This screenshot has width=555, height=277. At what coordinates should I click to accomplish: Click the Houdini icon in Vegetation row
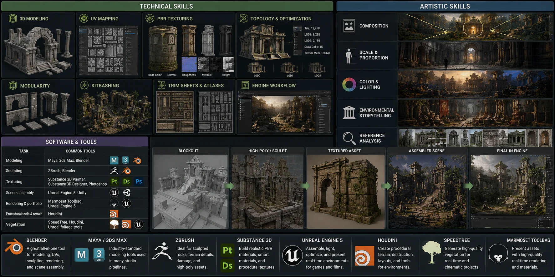pos(126,225)
